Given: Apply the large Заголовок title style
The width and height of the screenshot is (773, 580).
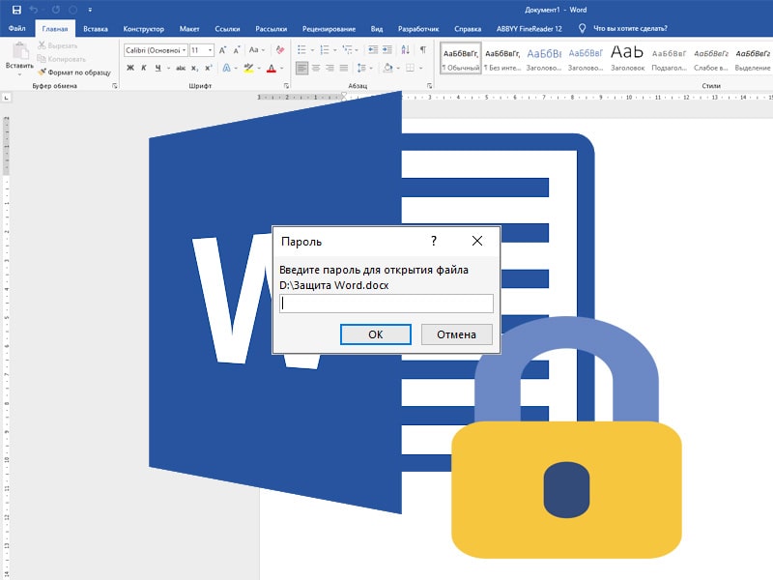Looking at the screenshot, I should pos(627,59).
